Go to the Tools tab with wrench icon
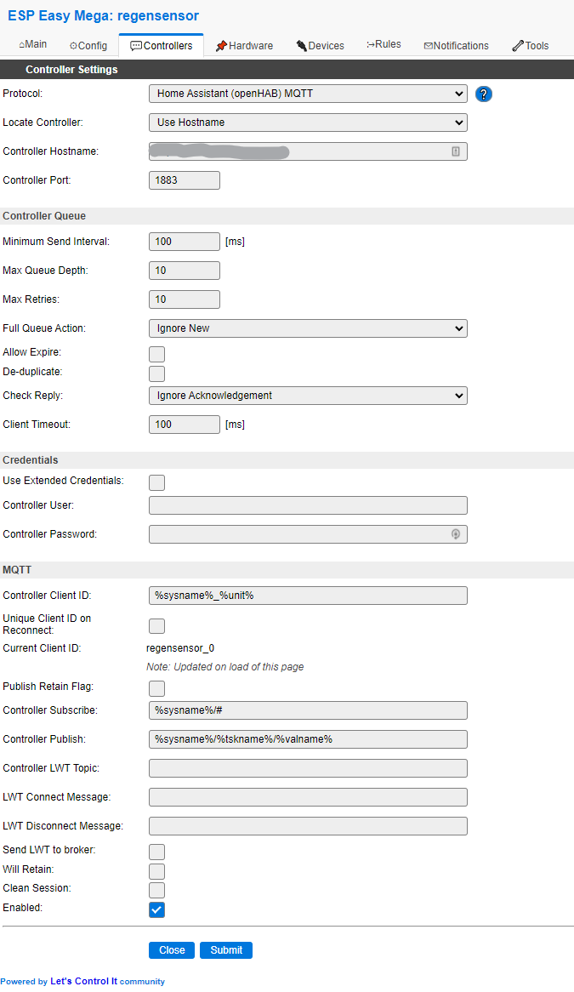This screenshot has width=574, height=992. click(531, 46)
